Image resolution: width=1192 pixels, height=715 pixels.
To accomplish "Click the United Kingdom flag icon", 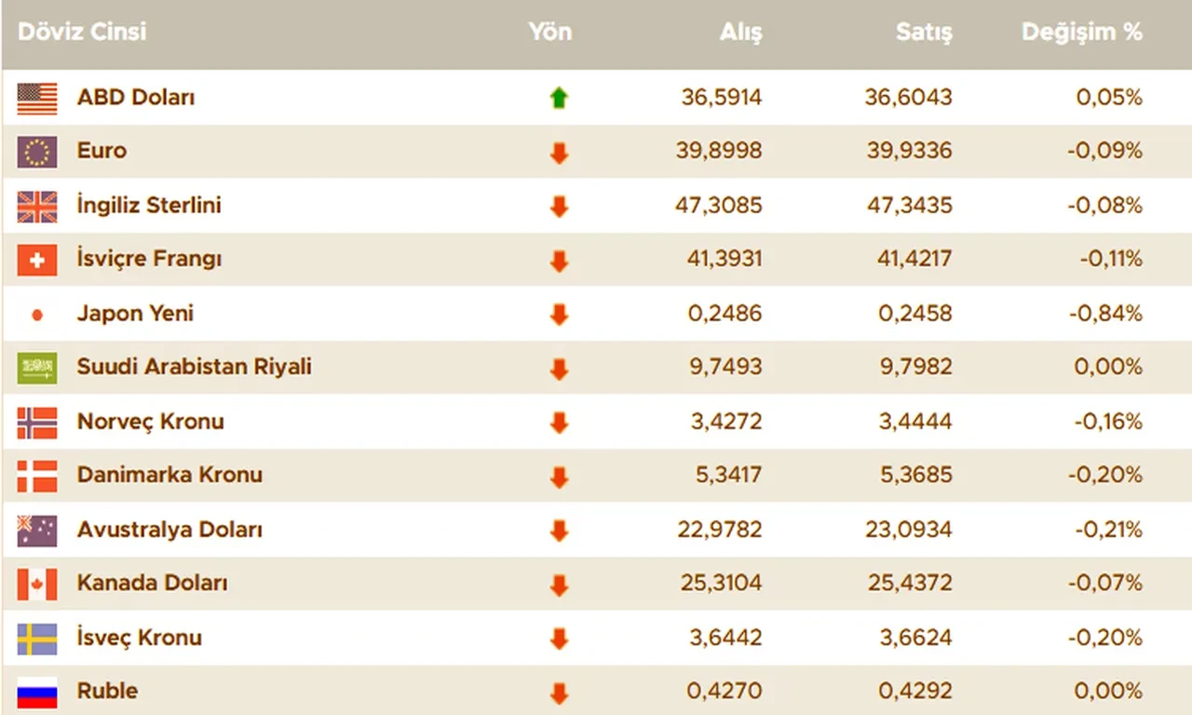I will (37, 206).
